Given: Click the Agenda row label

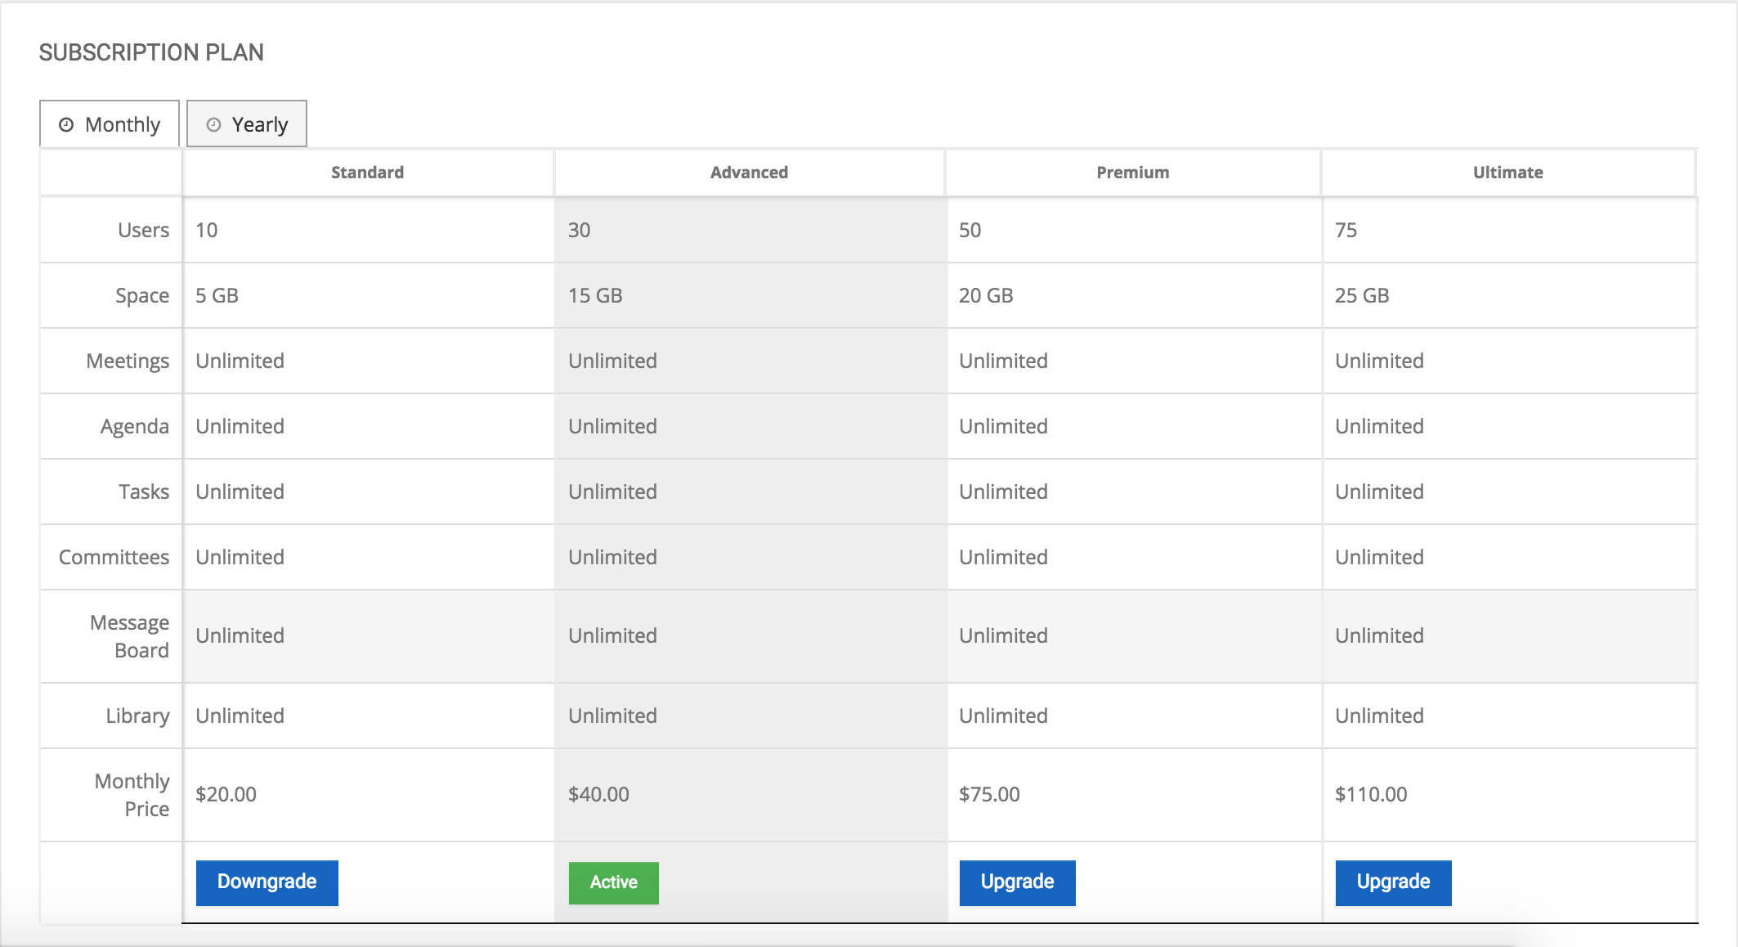Looking at the screenshot, I should pos(135,427).
